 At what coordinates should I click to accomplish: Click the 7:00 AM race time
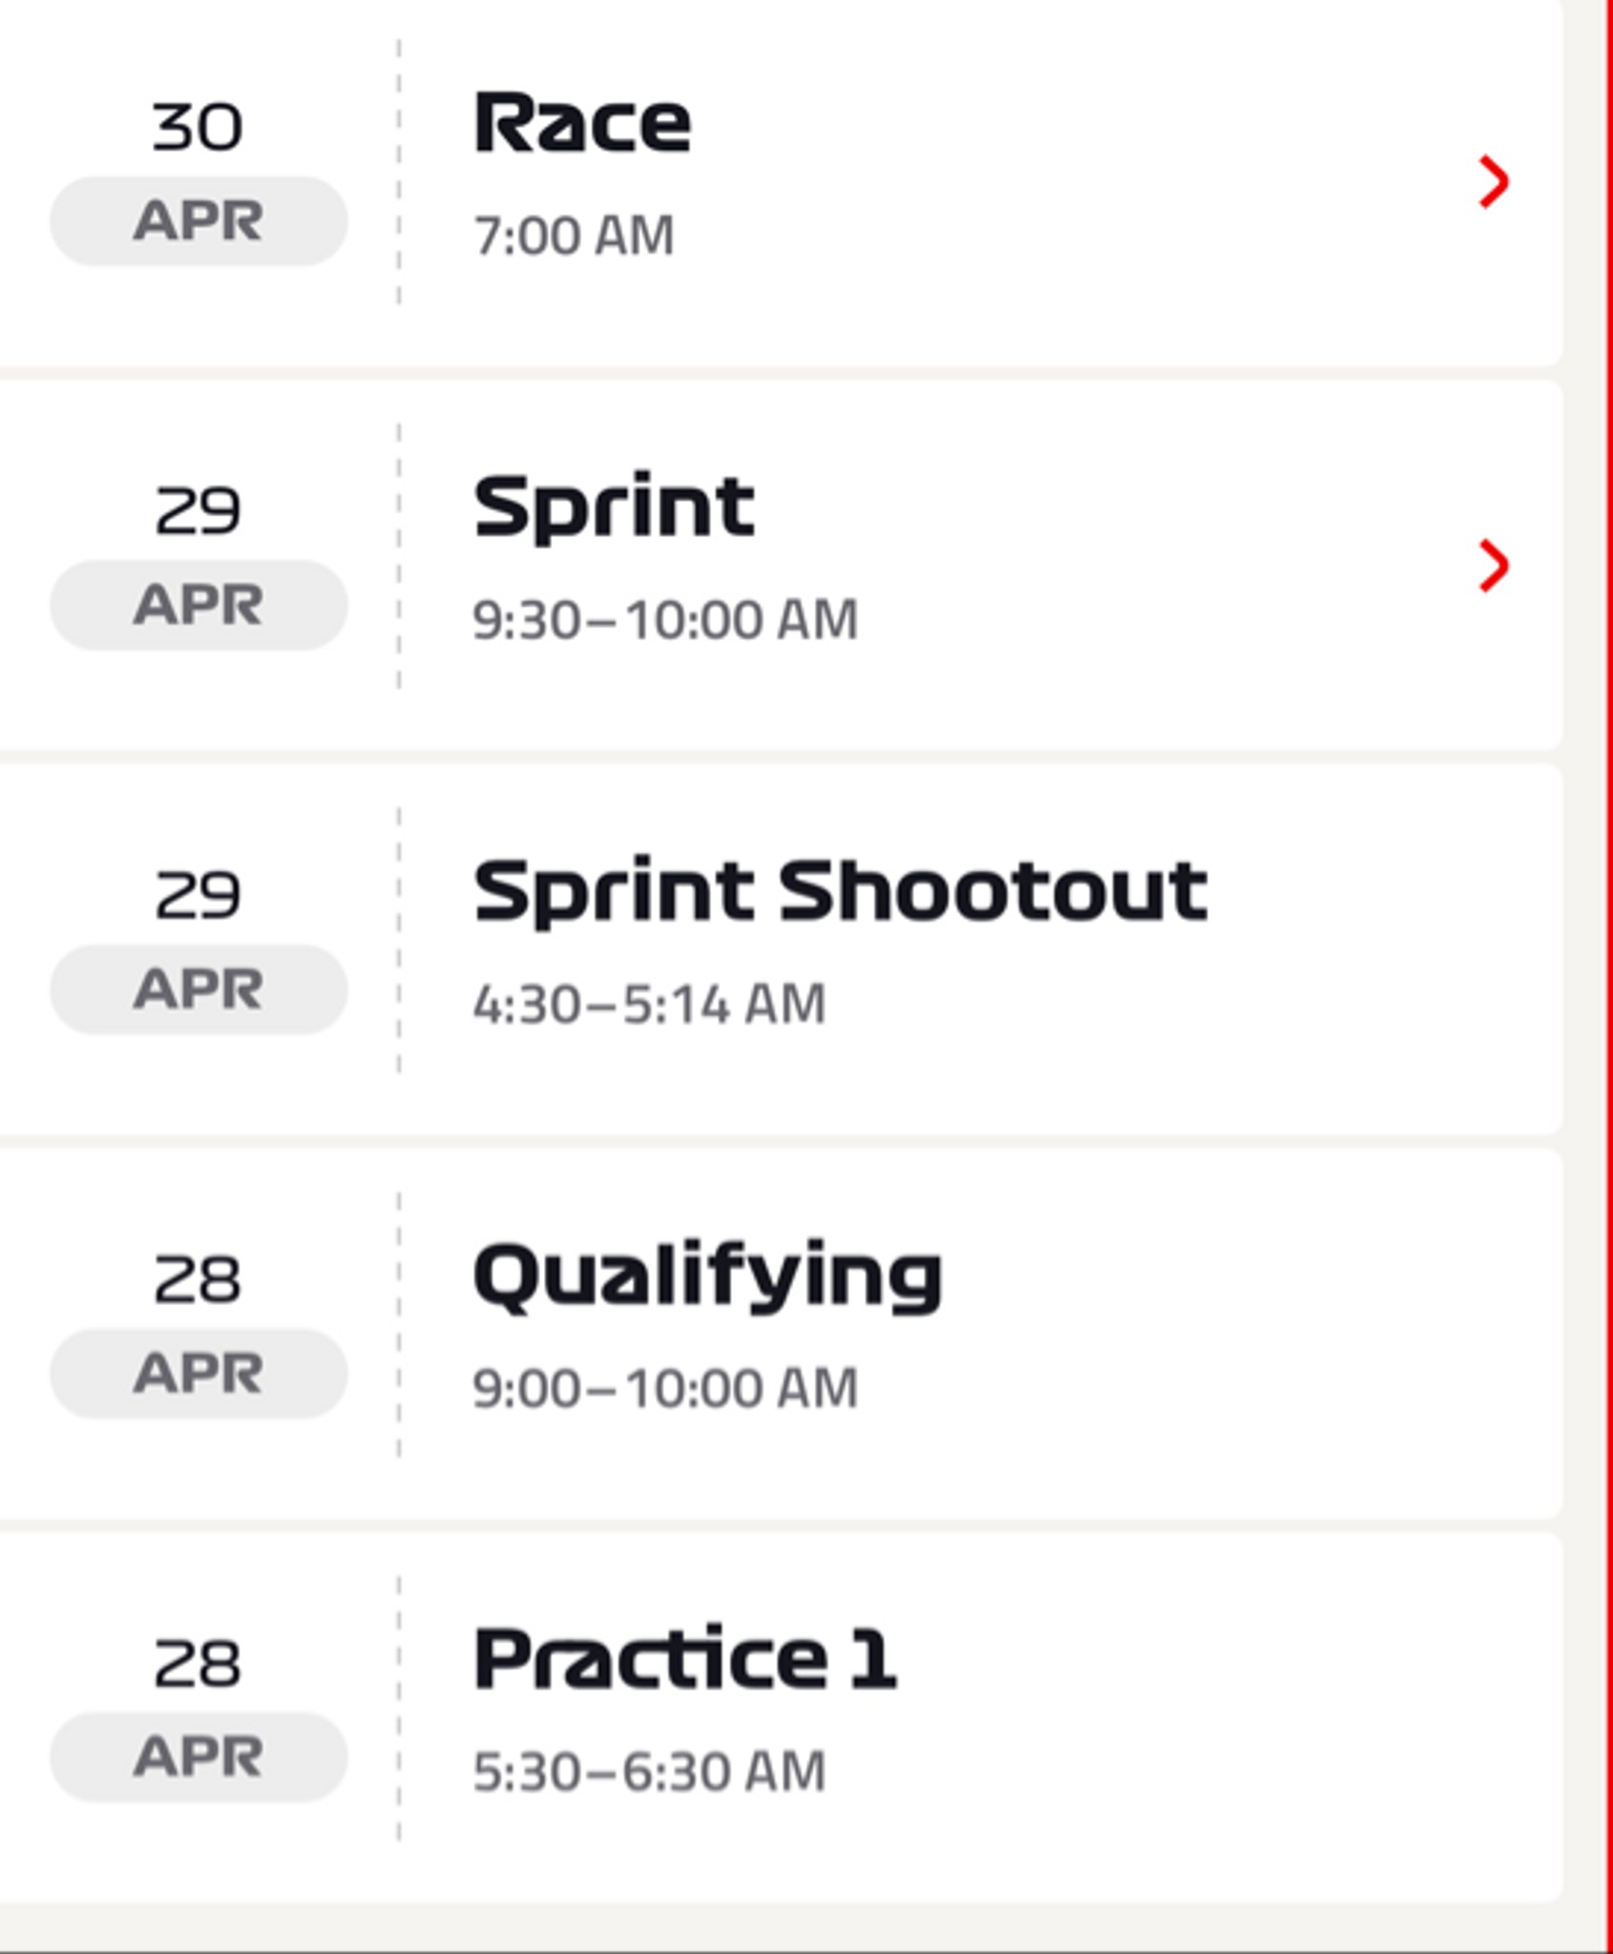574,236
